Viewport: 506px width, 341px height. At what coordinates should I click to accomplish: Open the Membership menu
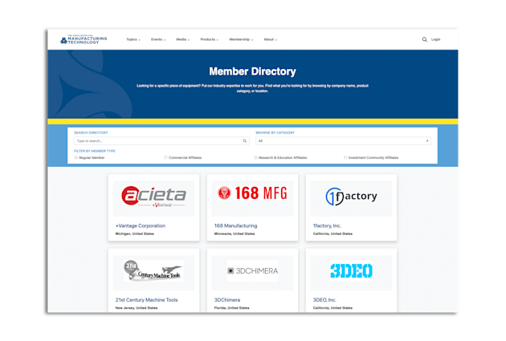241,39
